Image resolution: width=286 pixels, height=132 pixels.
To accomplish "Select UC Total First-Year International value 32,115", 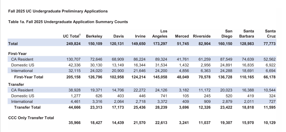I will pos(74,71).
